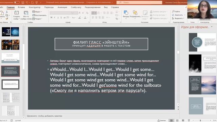Viewport: 217px width, 122px height.
Task: Click the numbered list icon
Action: 99,13
